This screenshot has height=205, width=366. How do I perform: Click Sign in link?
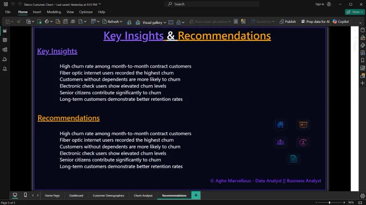point(320,4)
